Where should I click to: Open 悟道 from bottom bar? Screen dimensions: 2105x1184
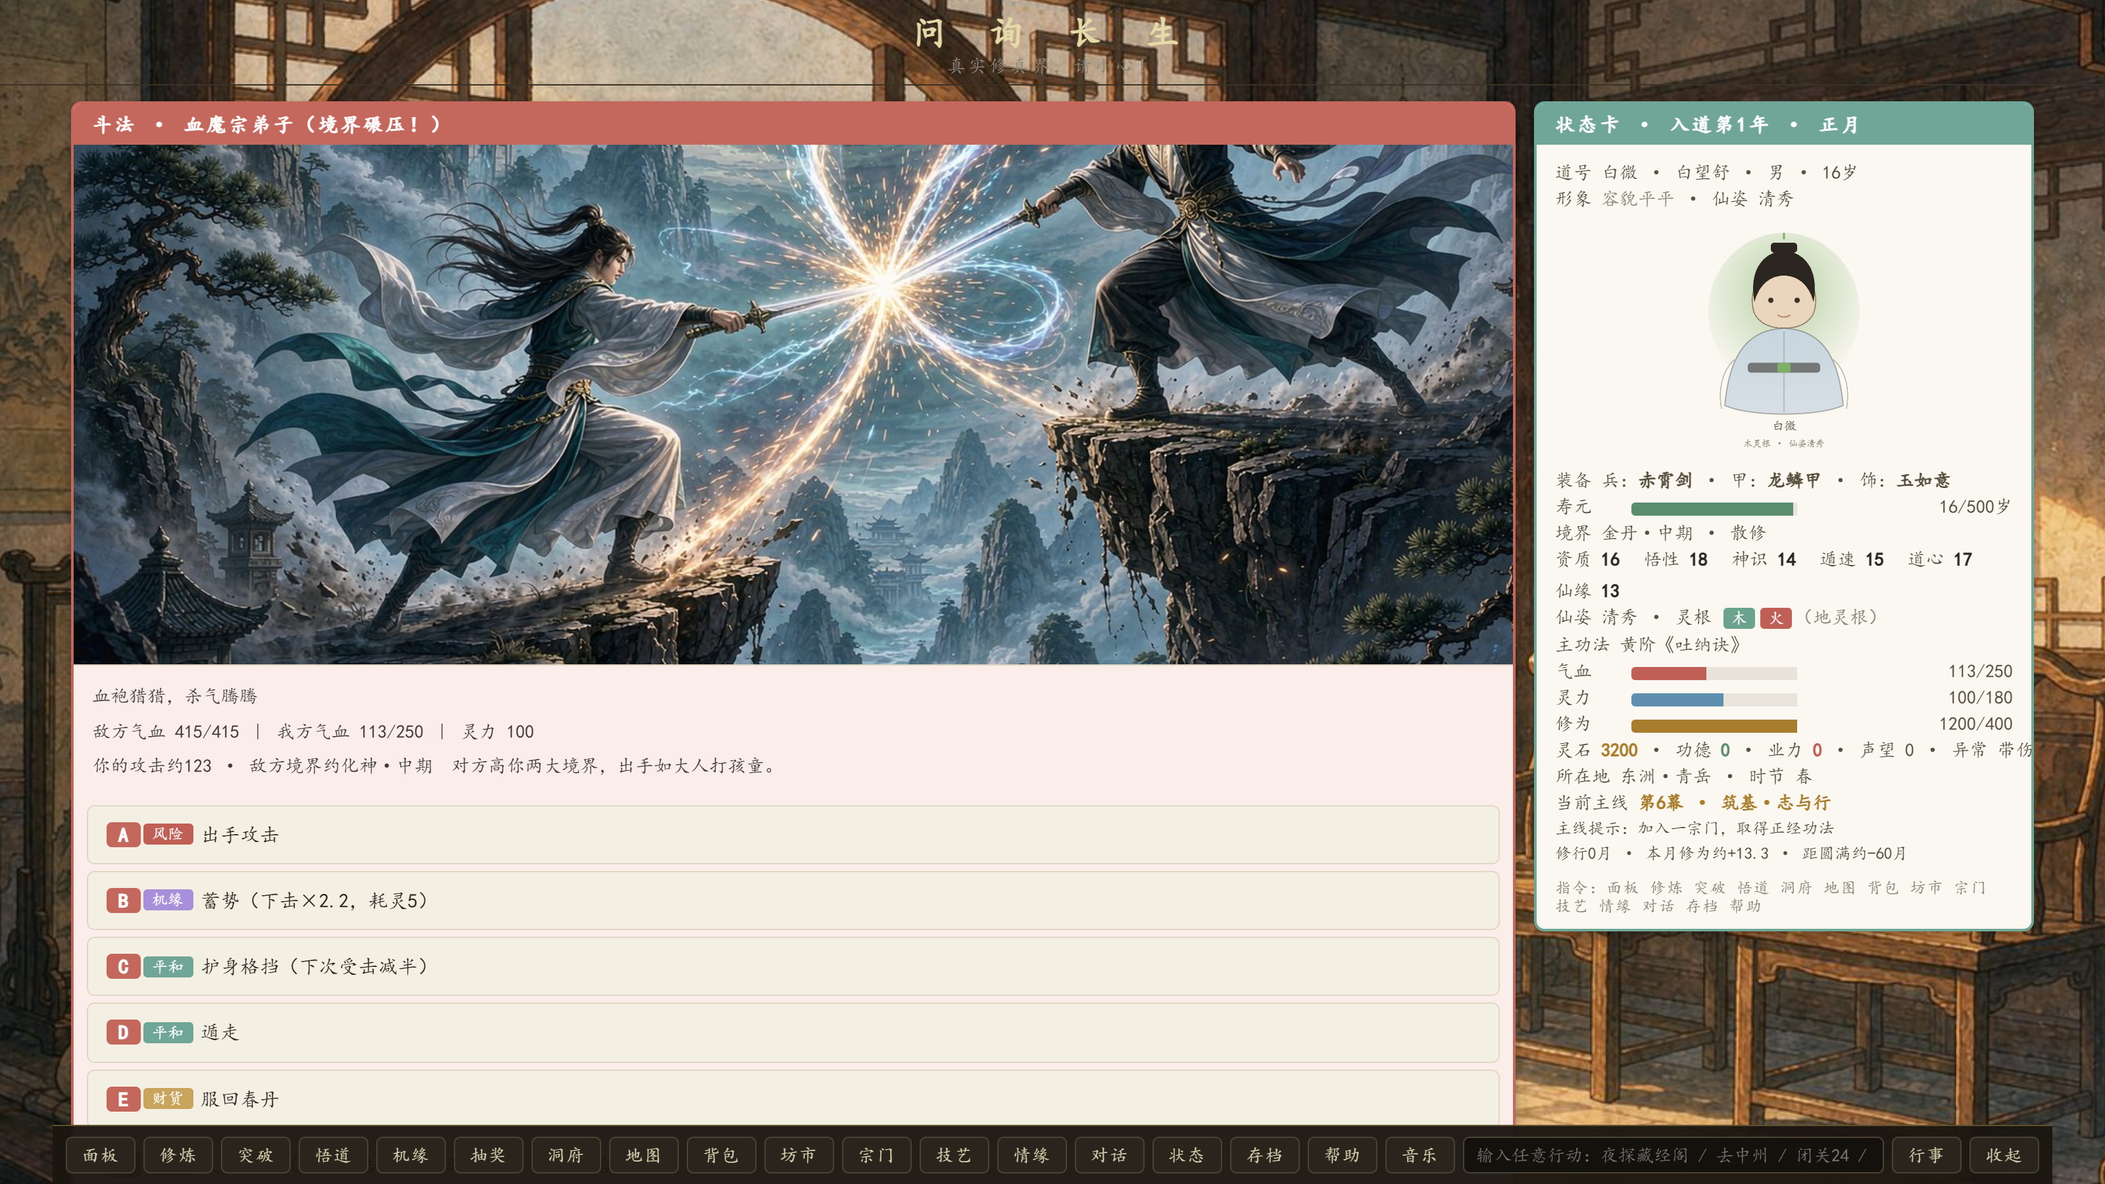334,1154
